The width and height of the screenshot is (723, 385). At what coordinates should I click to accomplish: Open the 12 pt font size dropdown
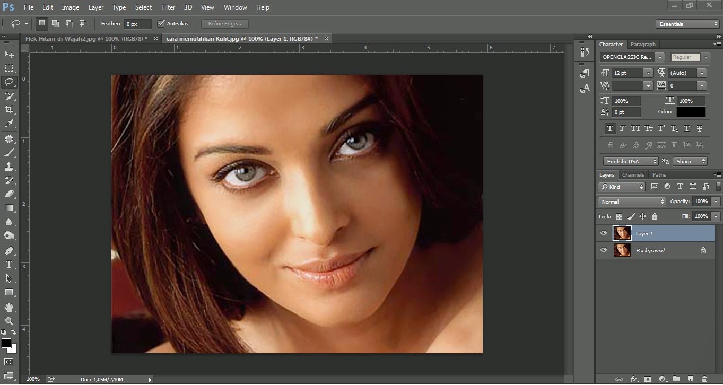pos(648,73)
